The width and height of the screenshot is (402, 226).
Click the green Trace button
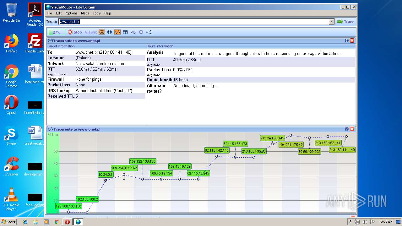(345, 22)
